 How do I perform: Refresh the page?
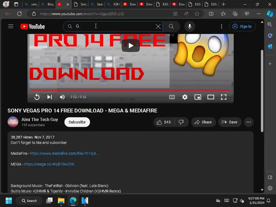pos(19,14)
